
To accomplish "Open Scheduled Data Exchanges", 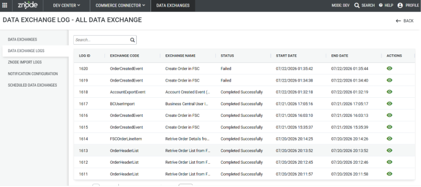I will [33, 85].
